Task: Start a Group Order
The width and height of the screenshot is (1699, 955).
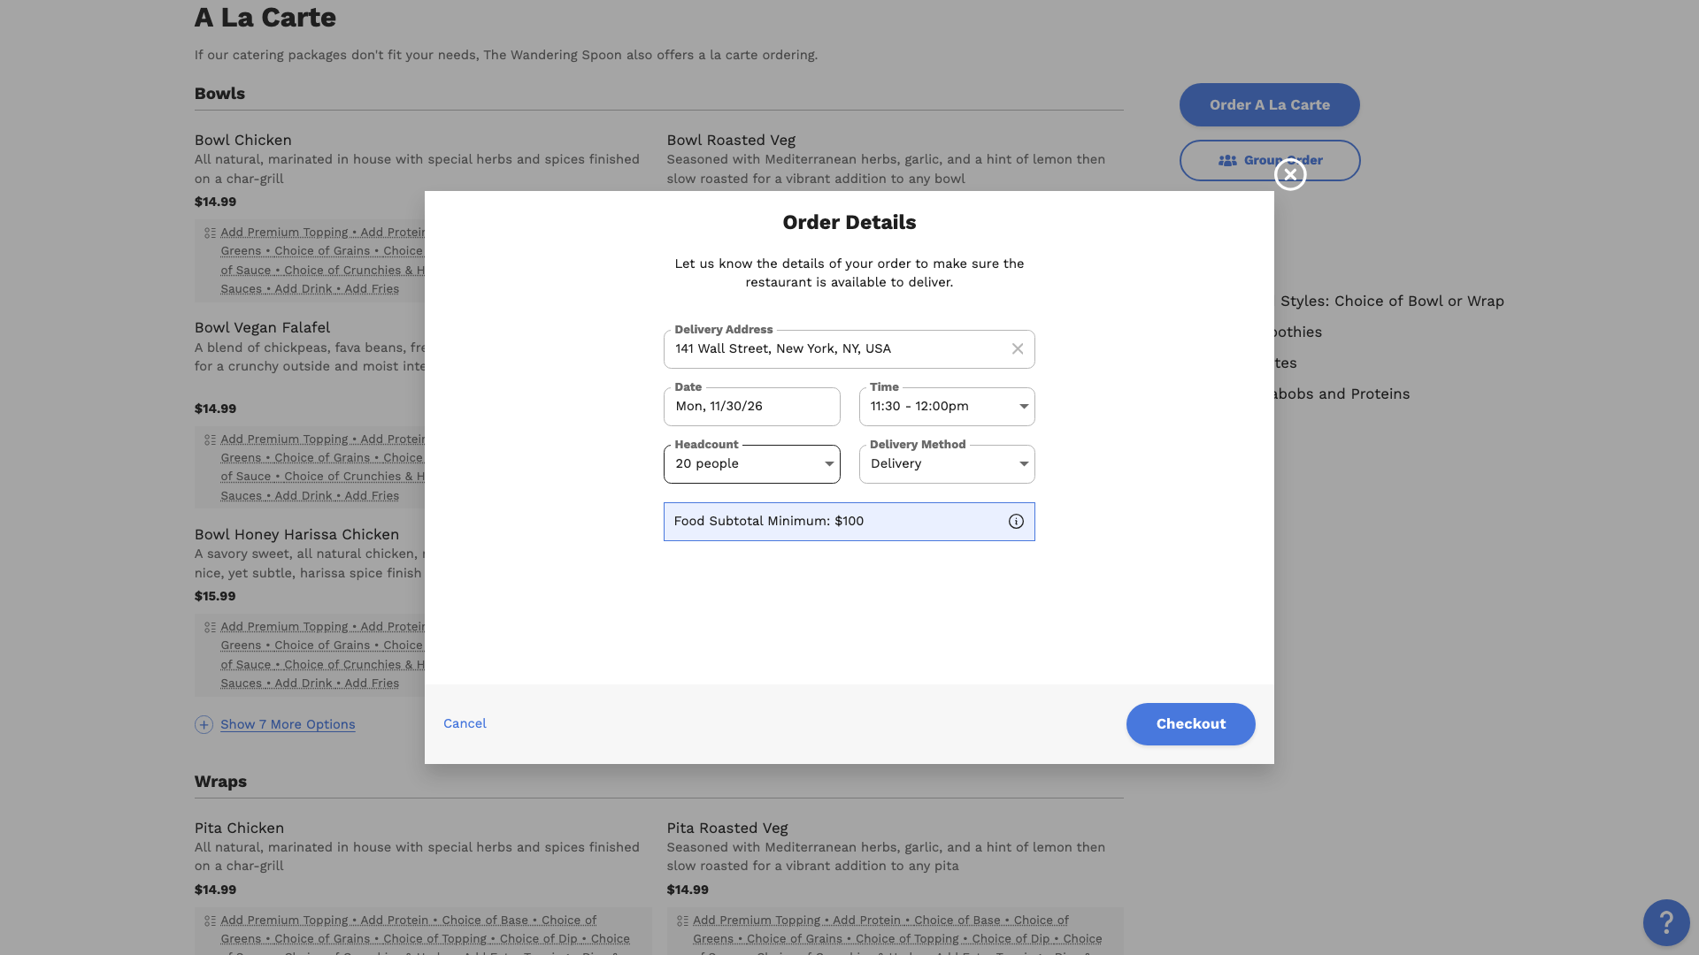Action: pos(1269,160)
